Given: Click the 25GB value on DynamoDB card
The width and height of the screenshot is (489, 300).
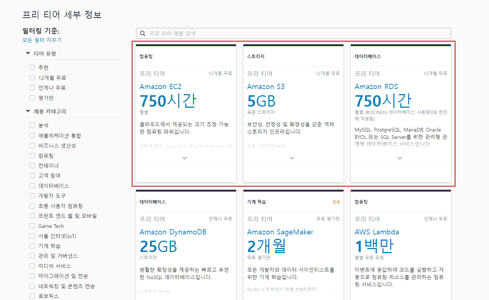Looking at the screenshot, I should click(158, 247).
